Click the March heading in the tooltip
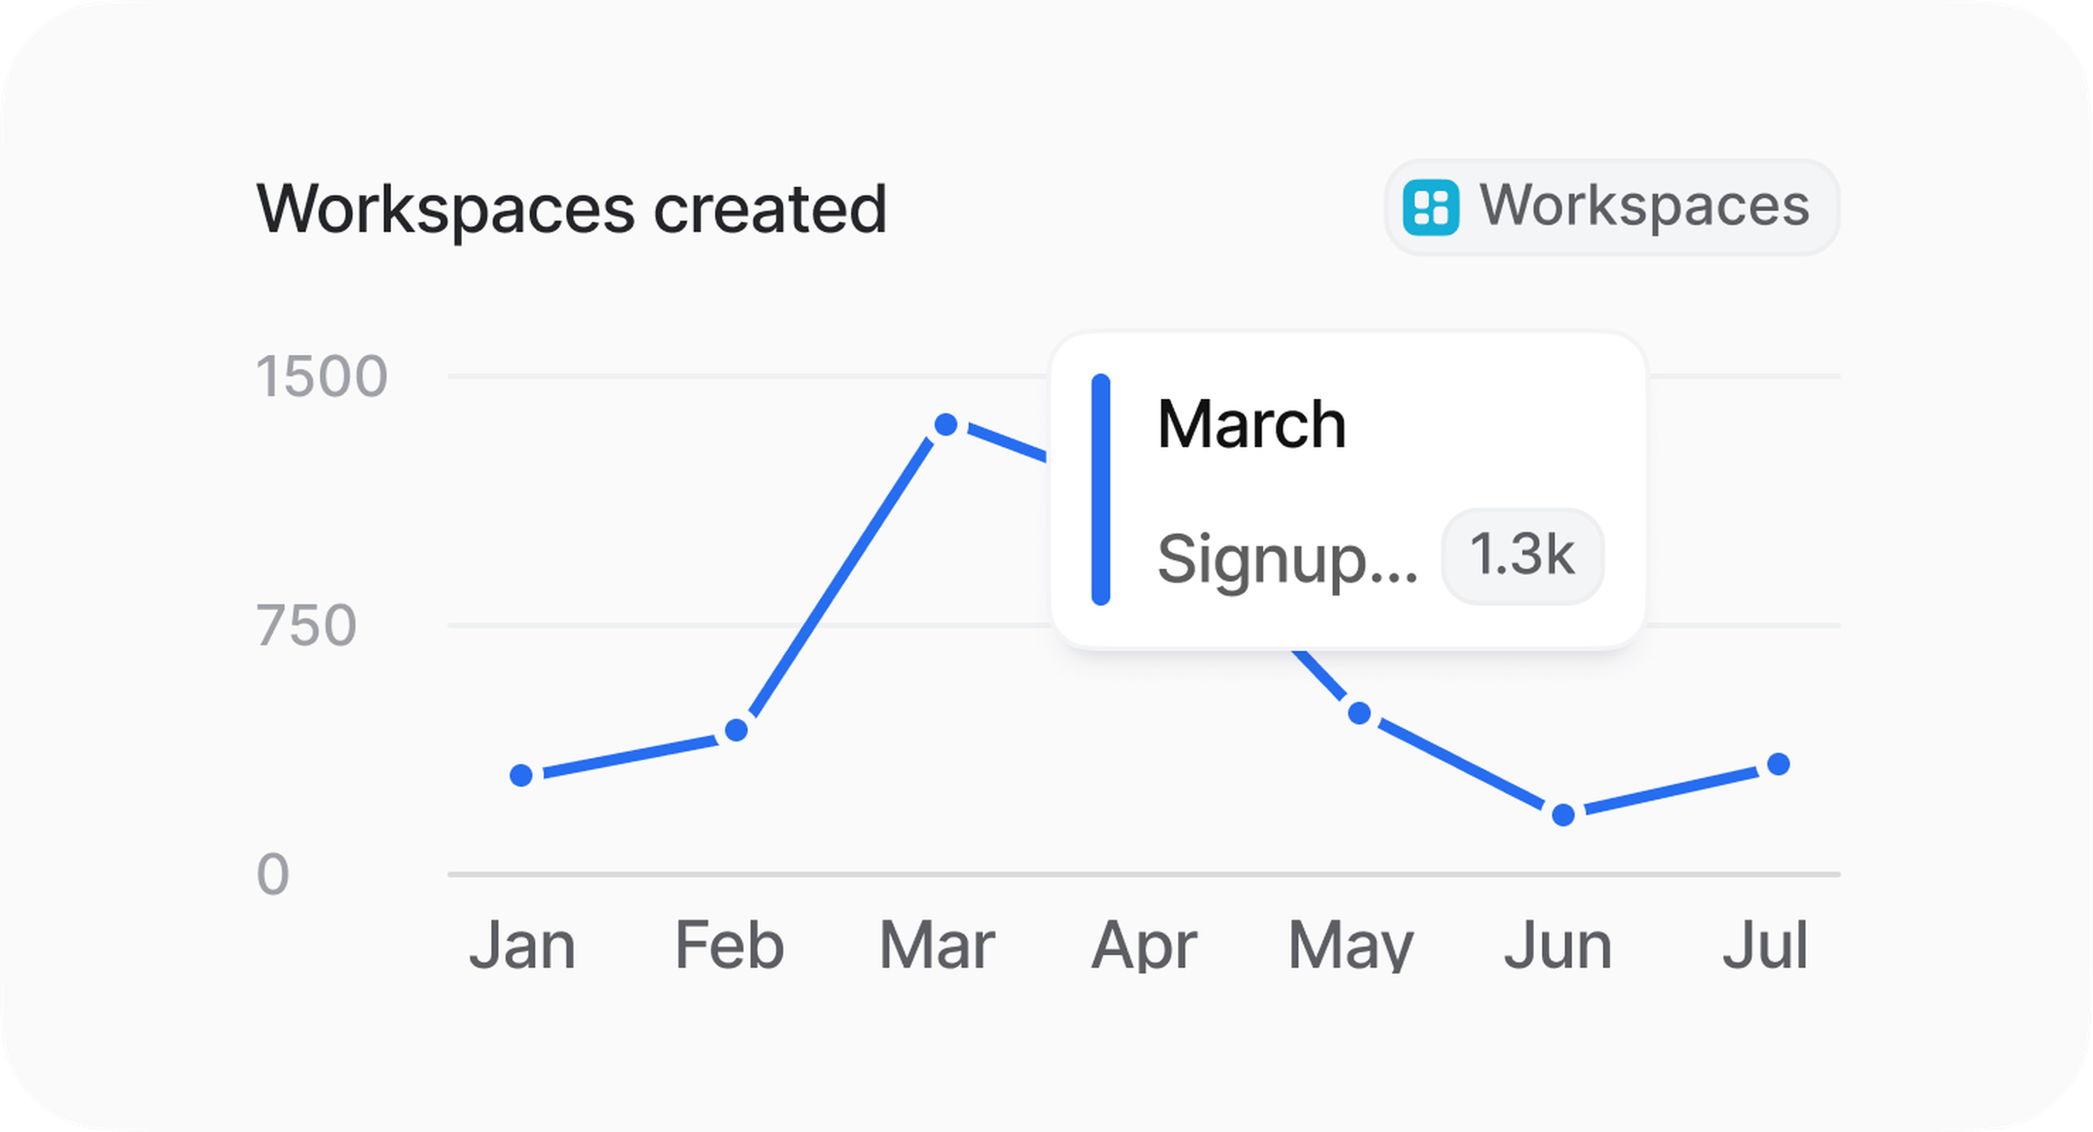The width and height of the screenshot is (2093, 1132). [x=1251, y=424]
